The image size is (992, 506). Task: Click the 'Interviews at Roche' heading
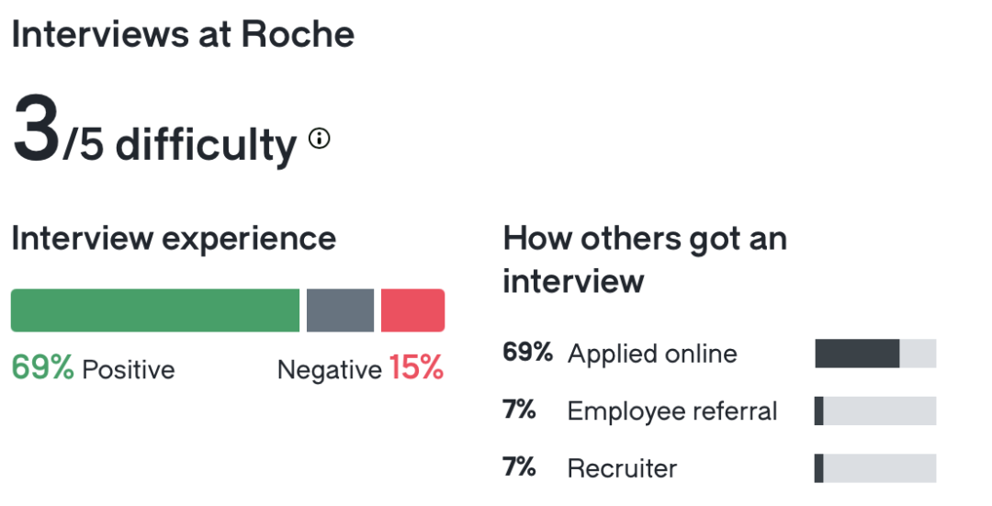click(183, 35)
